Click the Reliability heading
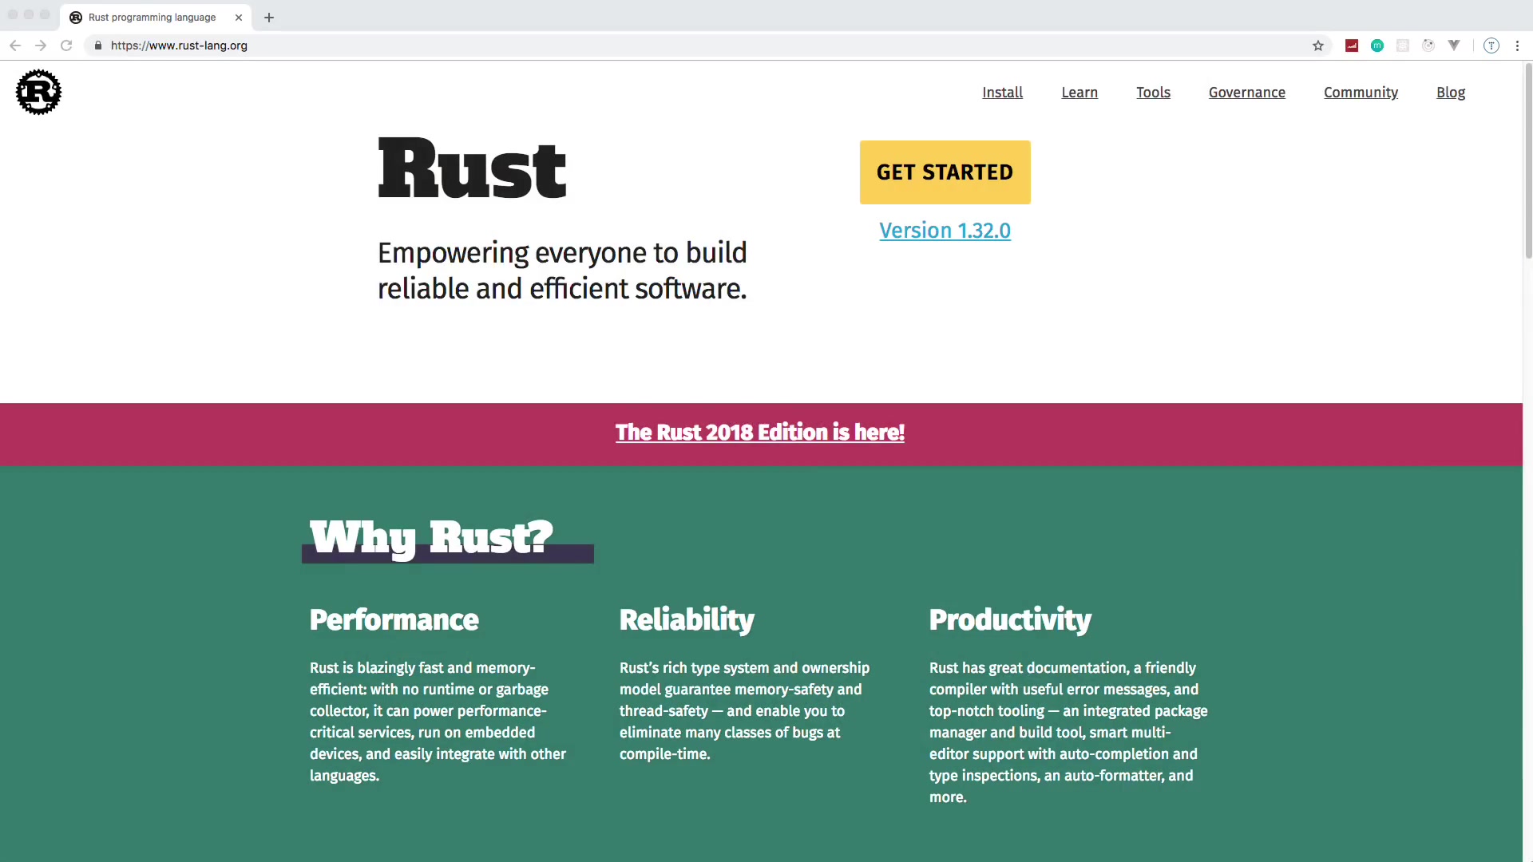Viewport: 1533px width, 862px height. [x=687, y=620]
